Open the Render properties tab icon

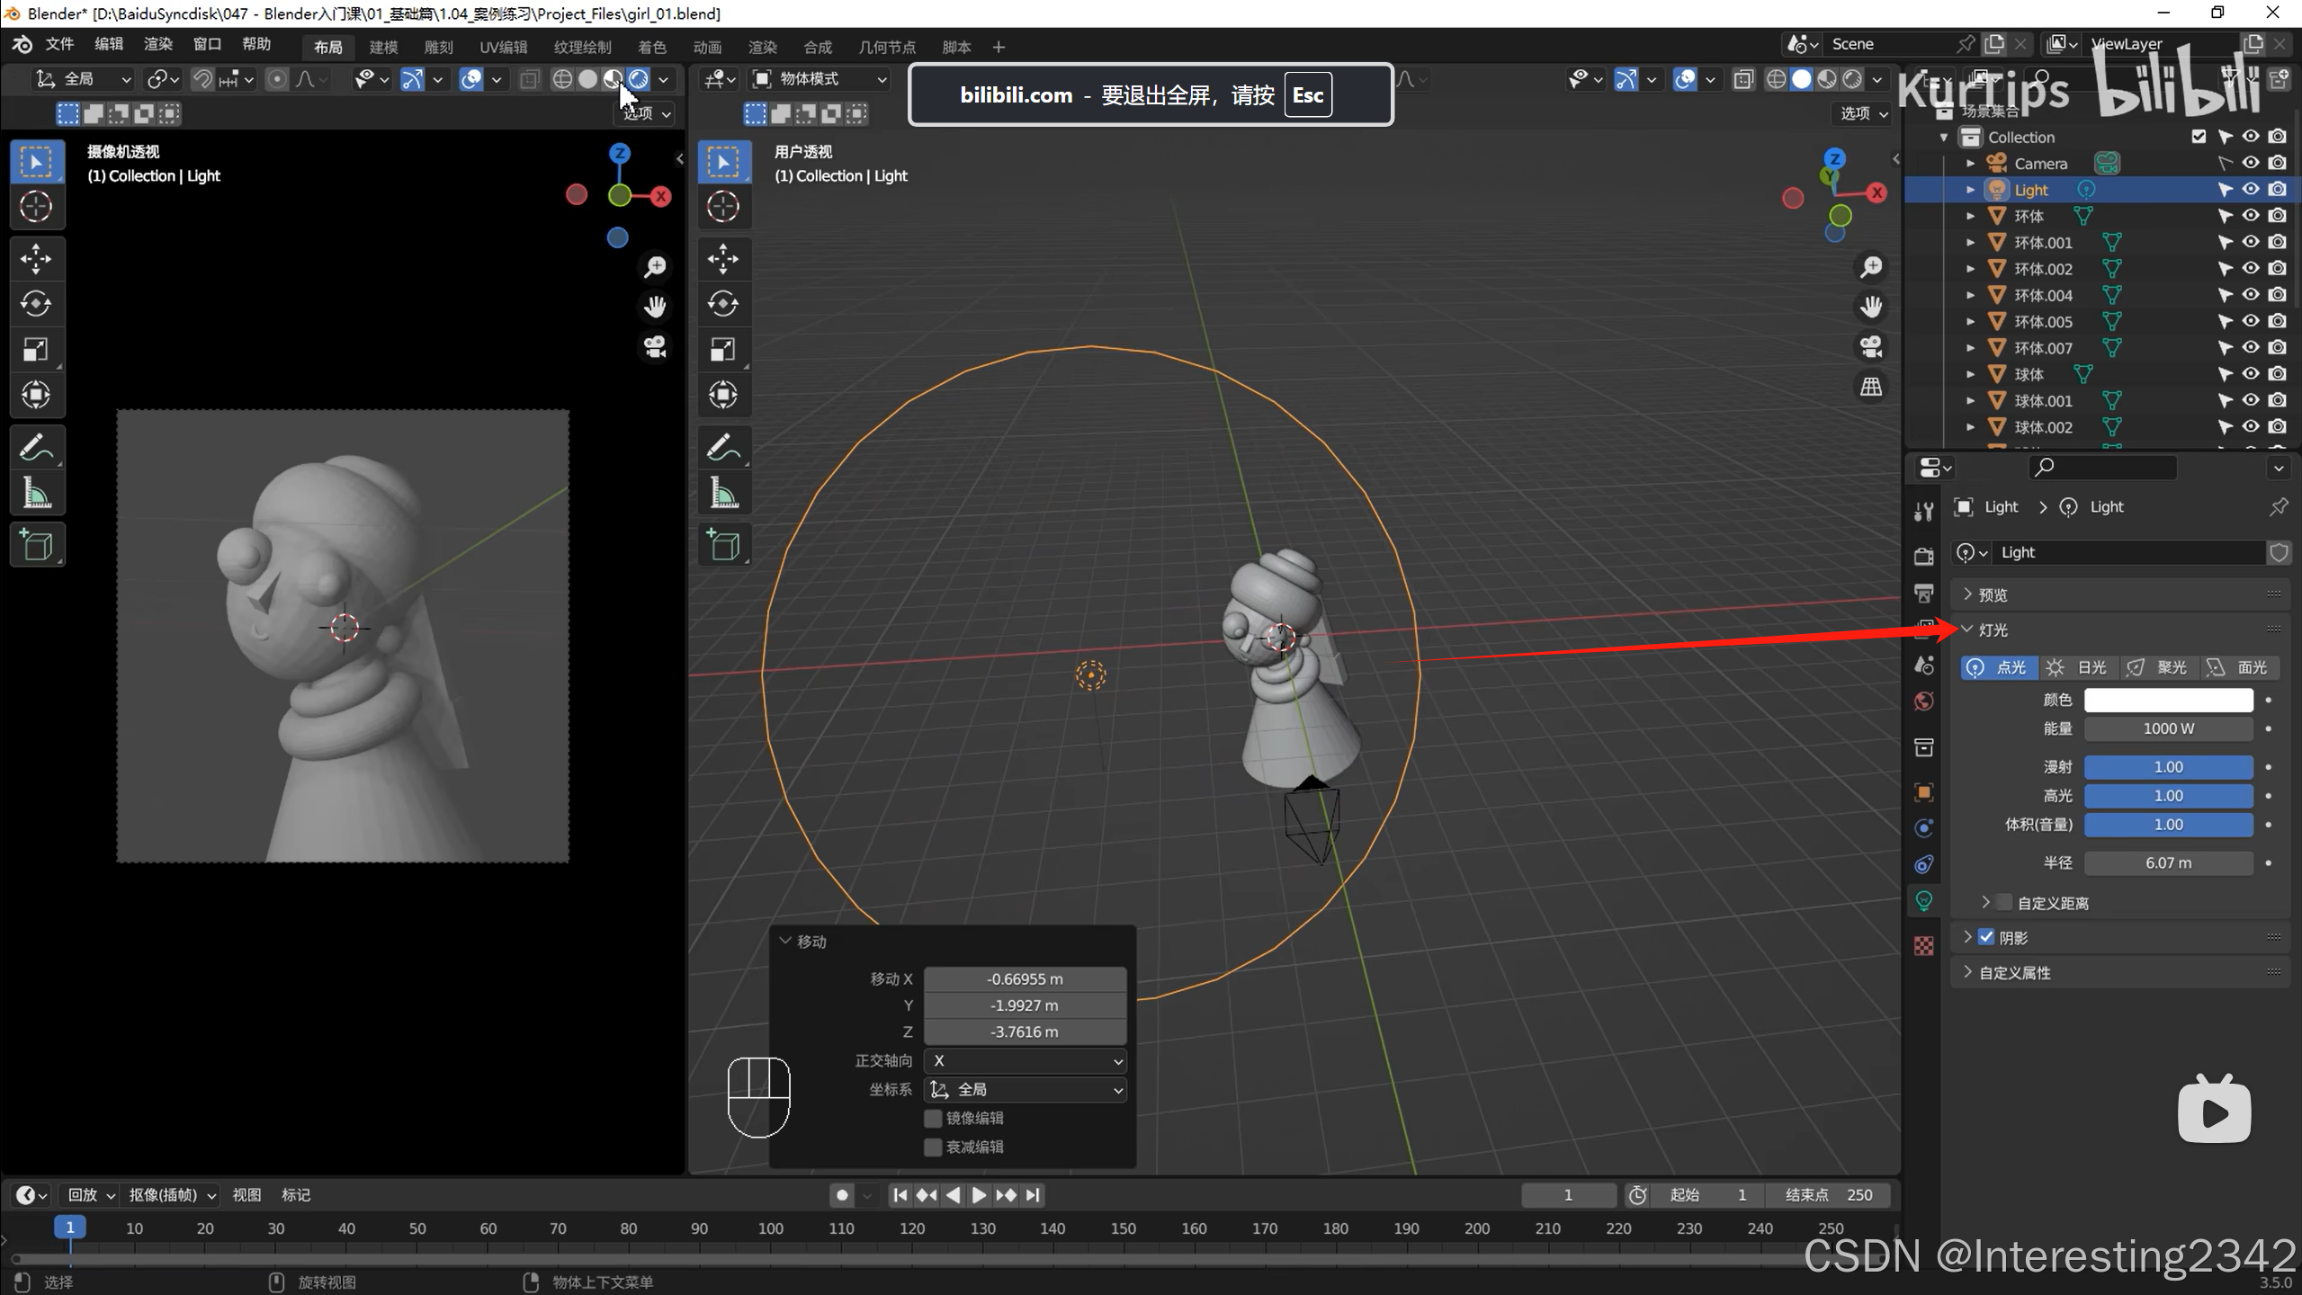point(1923,557)
